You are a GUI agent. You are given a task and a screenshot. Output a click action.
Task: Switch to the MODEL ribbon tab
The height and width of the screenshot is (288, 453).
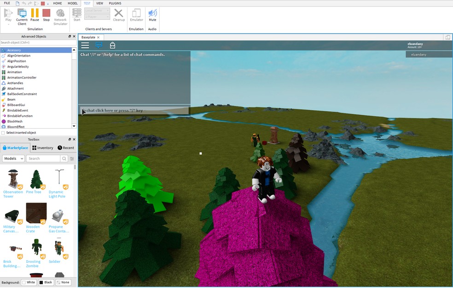pos(73,3)
